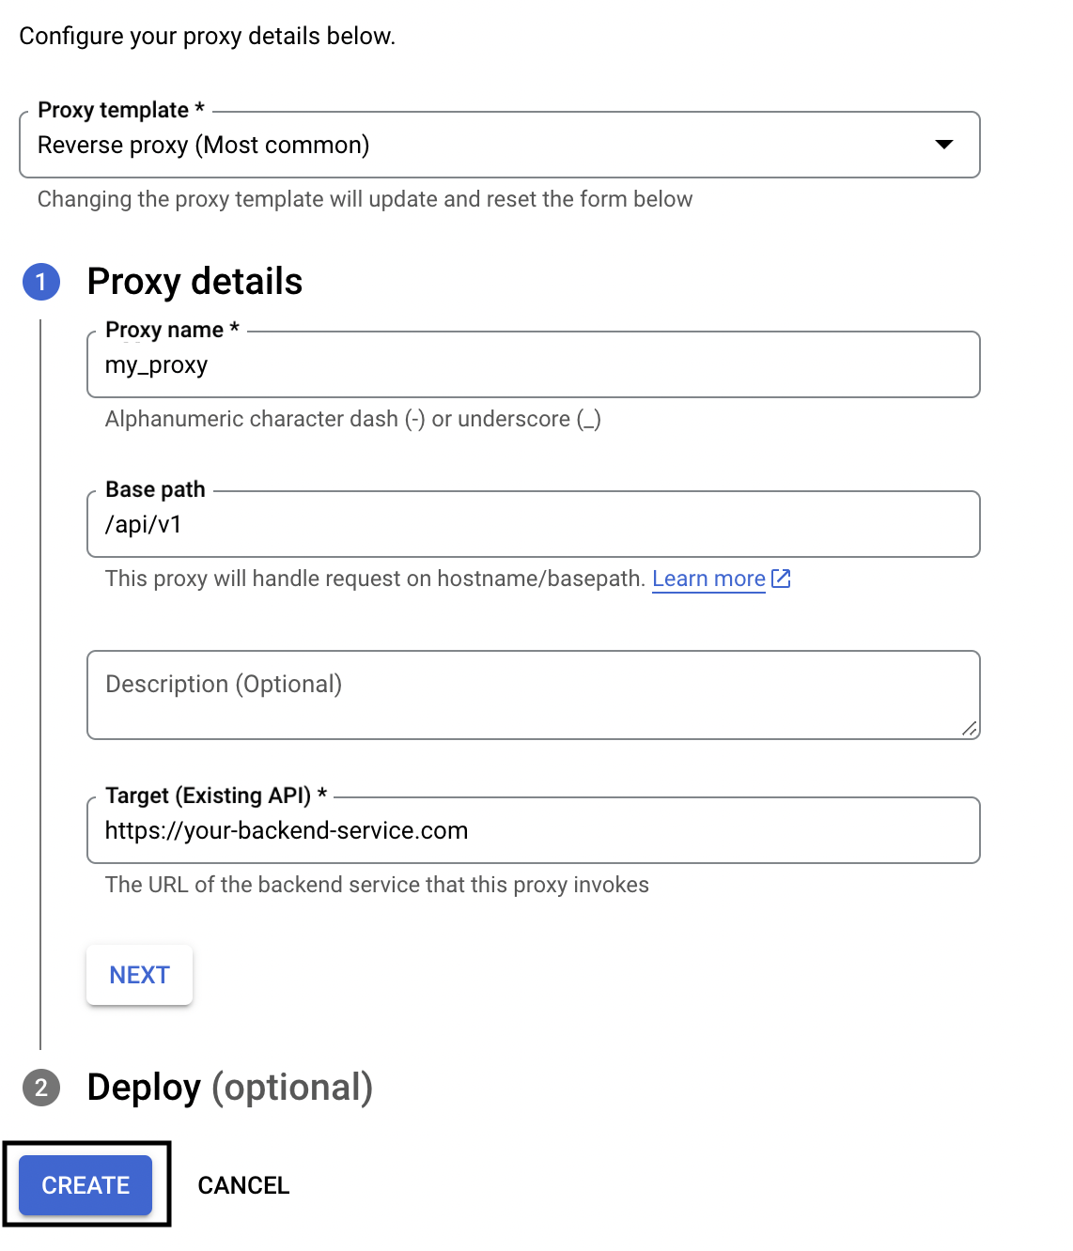
Task: Click the Target (Existing API) label
Action: (208, 795)
